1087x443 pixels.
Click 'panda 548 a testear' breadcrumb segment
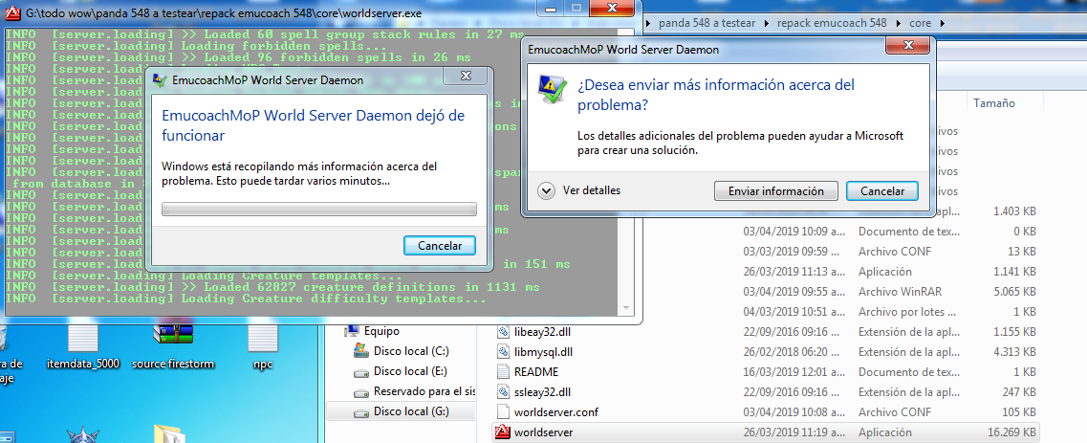707,24
